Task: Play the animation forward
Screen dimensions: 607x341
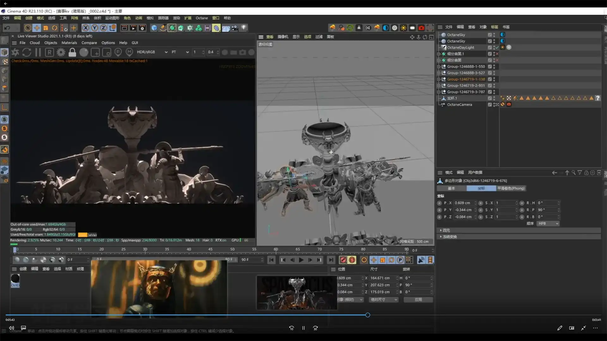Action: pyautogui.click(x=301, y=260)
